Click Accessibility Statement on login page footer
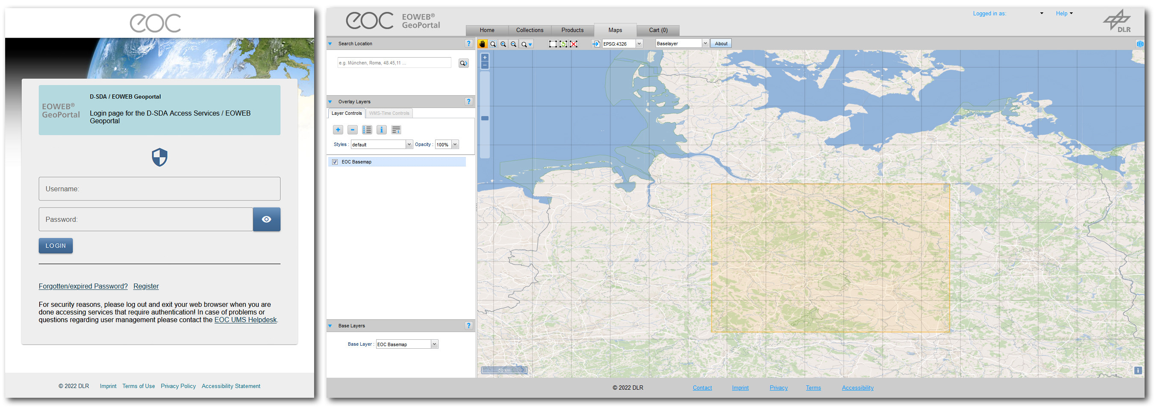Viewport: 1154px width, 414px height. coord(231,386)
